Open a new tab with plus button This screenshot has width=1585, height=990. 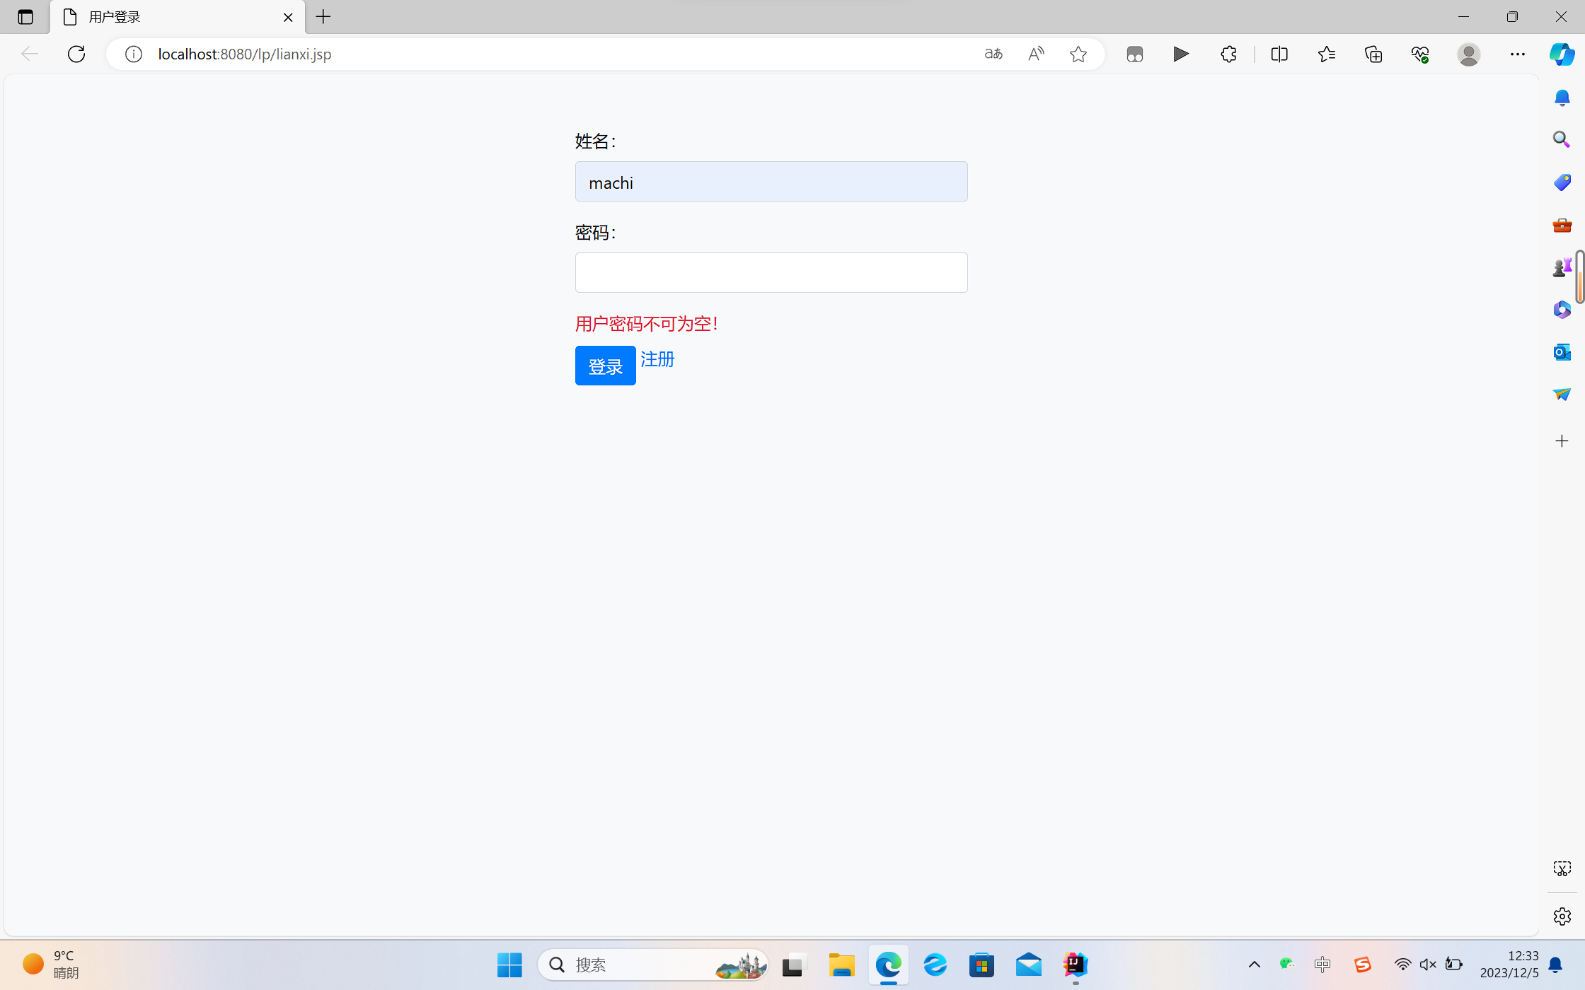click(x=323, y=17)
